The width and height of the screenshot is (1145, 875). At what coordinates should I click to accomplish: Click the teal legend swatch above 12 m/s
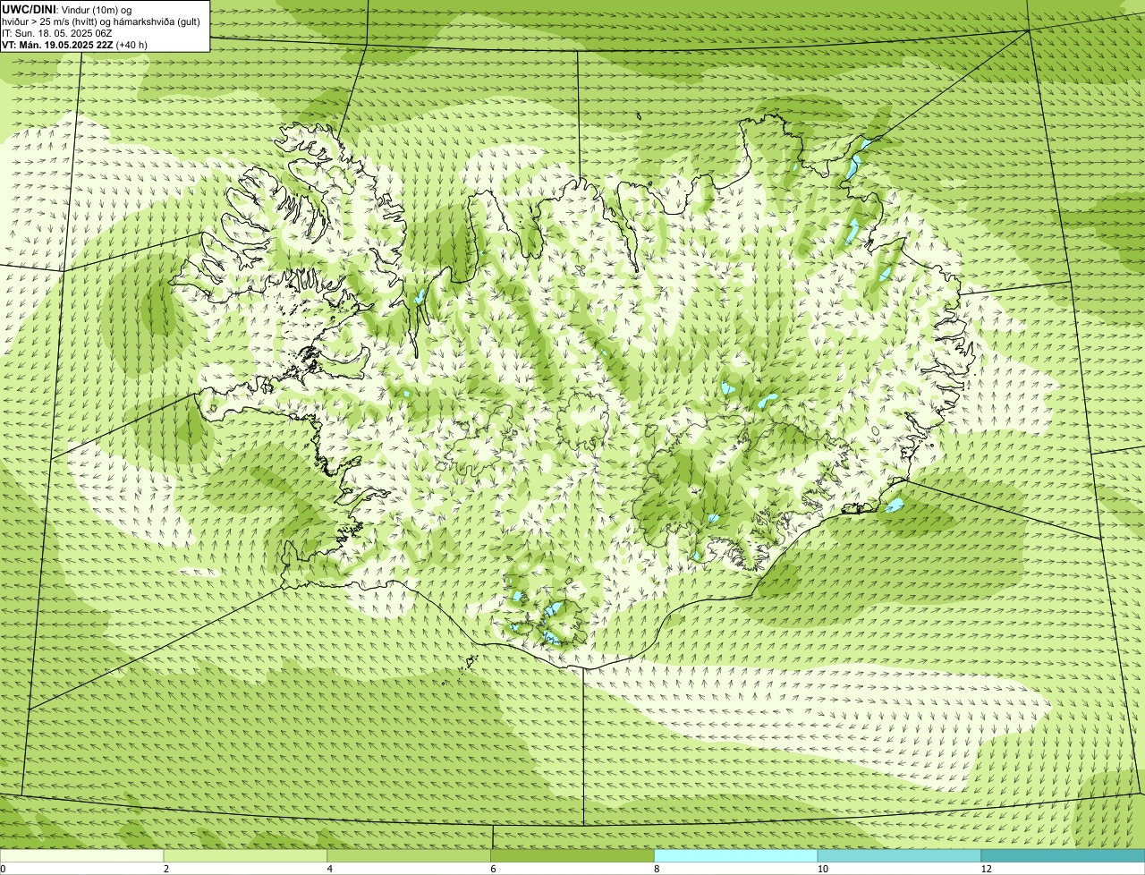click(x=1063, y=855)
